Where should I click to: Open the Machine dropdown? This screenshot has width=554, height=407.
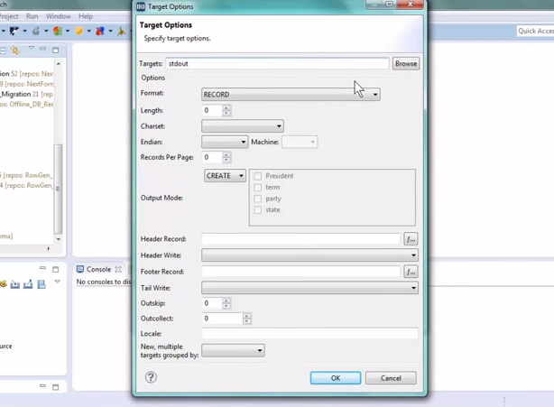click(x=300, y=142)
